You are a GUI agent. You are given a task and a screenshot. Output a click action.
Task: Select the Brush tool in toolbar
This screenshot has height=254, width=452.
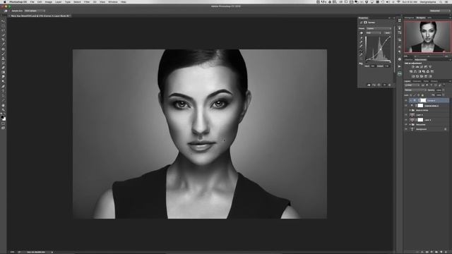coord(3,54)
